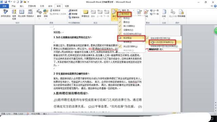
Task: Switch to the View (视图) tab
Action: tap(67, 6)
